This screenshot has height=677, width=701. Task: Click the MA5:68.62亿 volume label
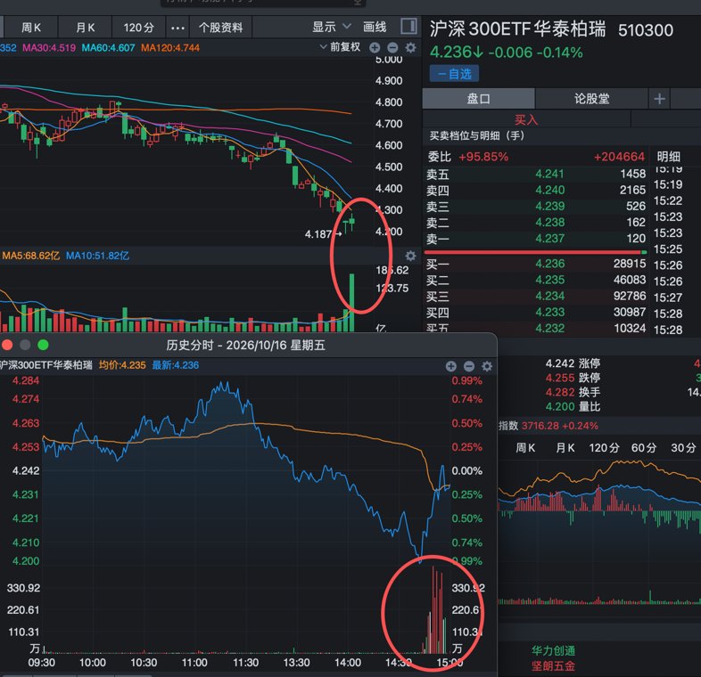[31, 256]
